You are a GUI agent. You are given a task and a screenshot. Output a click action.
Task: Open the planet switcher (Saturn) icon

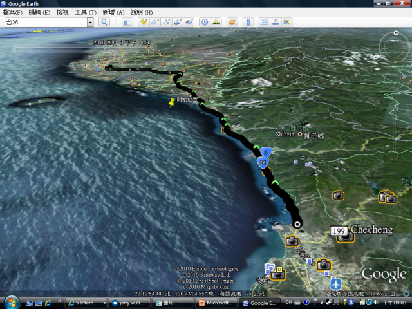232,23
